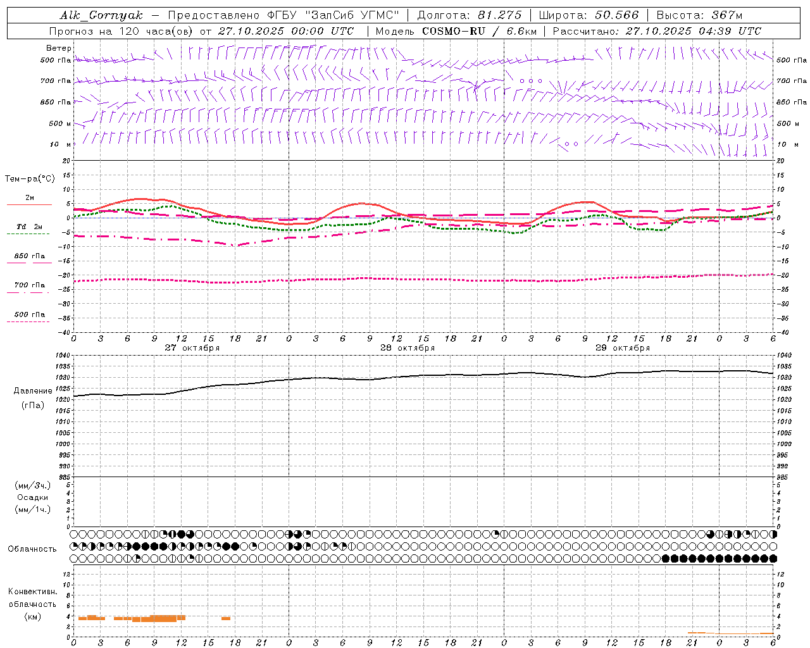Click the "Рассчитано: 27.10.2025 04:39 UTC" timestamp
The image size is (810, 648).
point(657,31)
